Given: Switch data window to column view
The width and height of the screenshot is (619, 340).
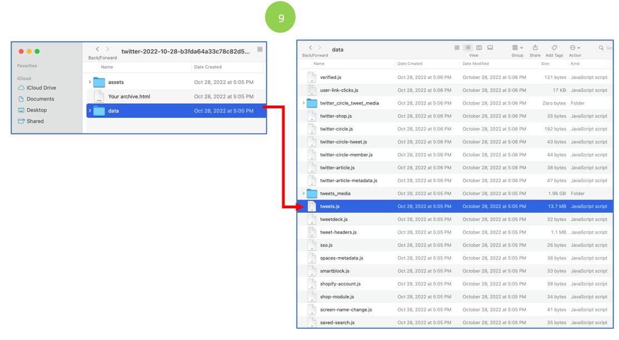Looking at the screenshot, I should coord(479,48).
